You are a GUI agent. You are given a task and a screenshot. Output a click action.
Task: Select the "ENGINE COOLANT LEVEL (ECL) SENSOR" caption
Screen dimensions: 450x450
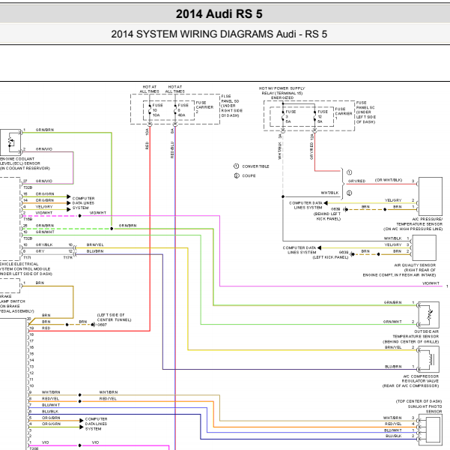[25, 163]
